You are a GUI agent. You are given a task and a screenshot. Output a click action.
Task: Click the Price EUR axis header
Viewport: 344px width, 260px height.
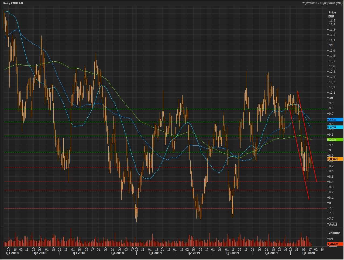pos(332,14)
